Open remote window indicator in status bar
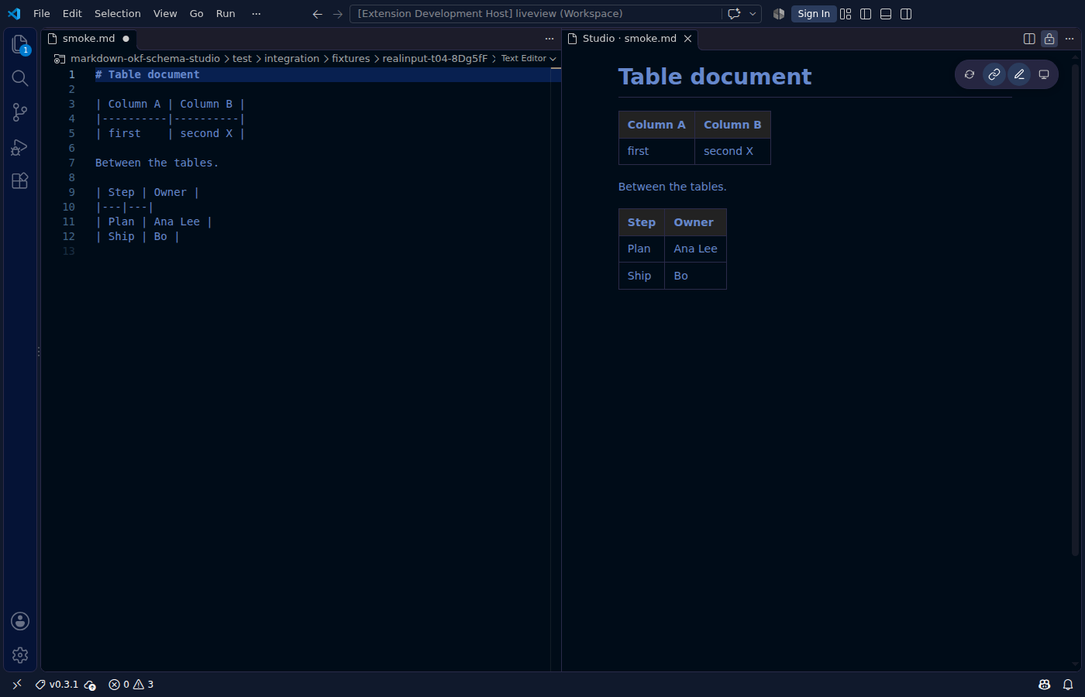 coord(17,685)
